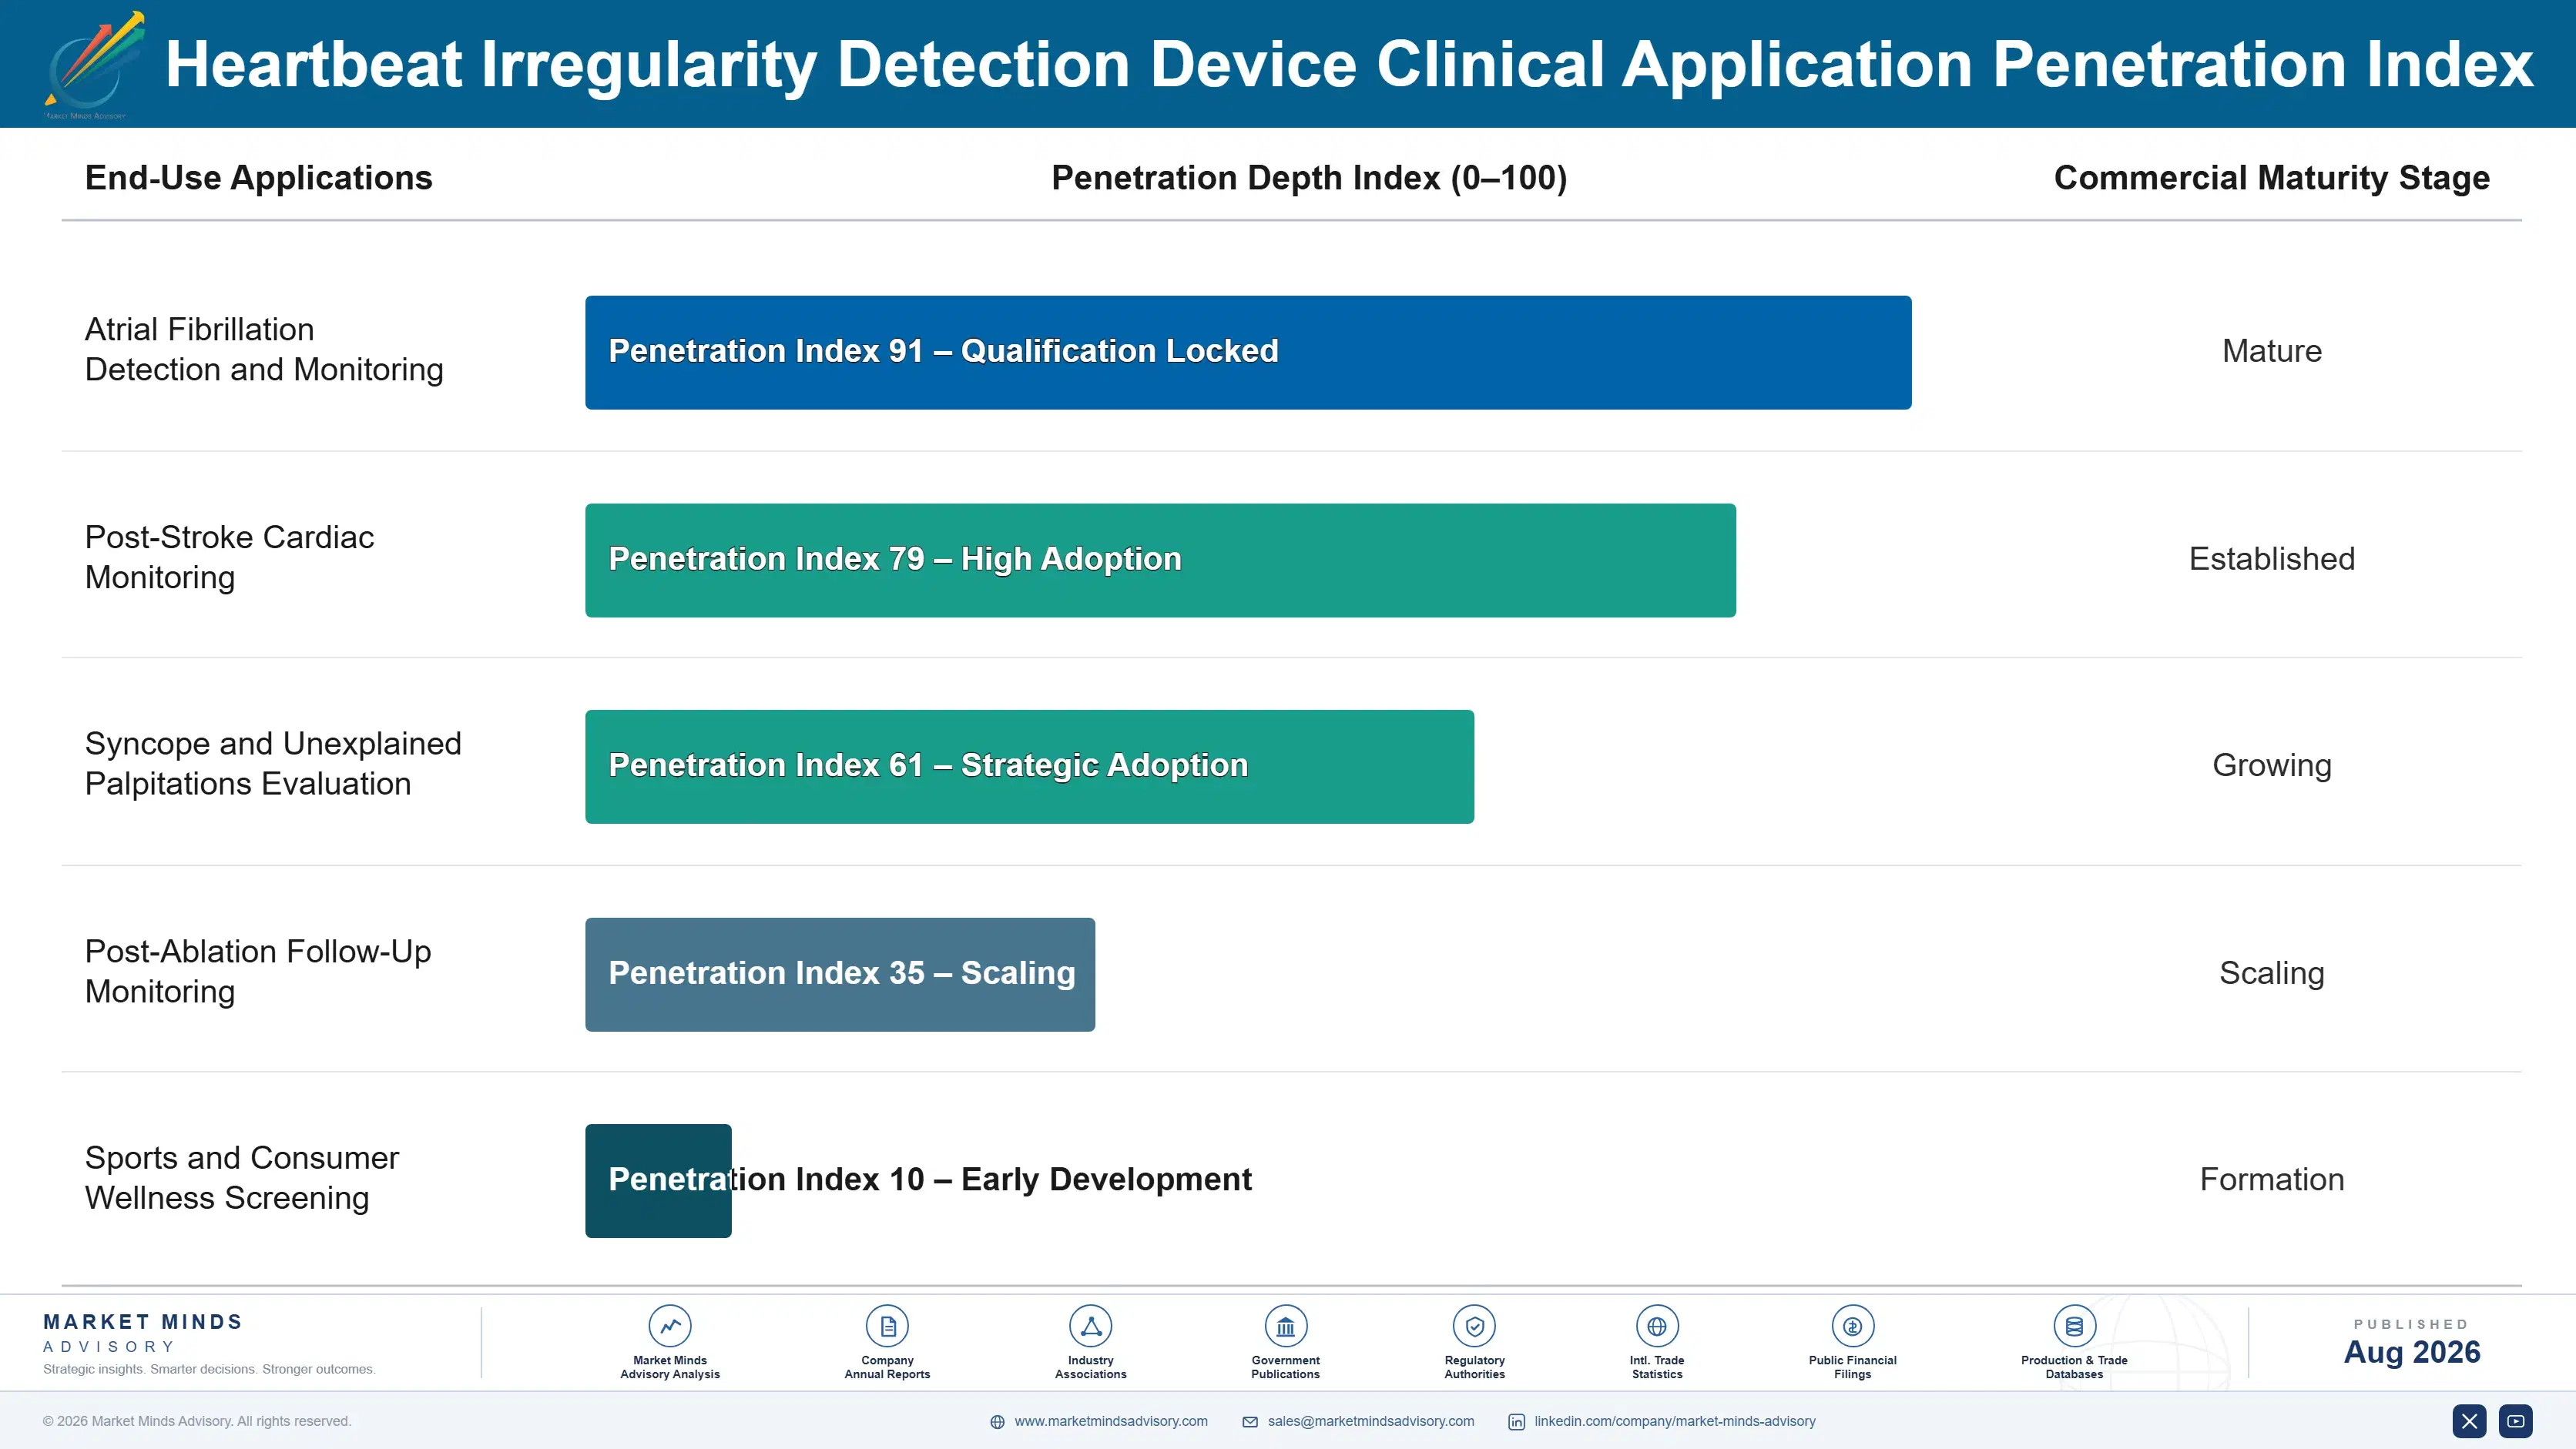Click Post-Stroke Cardiac Monitoring label
Image resolution: width=2576 pixels, height=1449 pixels.
click(x=229, y=557)
